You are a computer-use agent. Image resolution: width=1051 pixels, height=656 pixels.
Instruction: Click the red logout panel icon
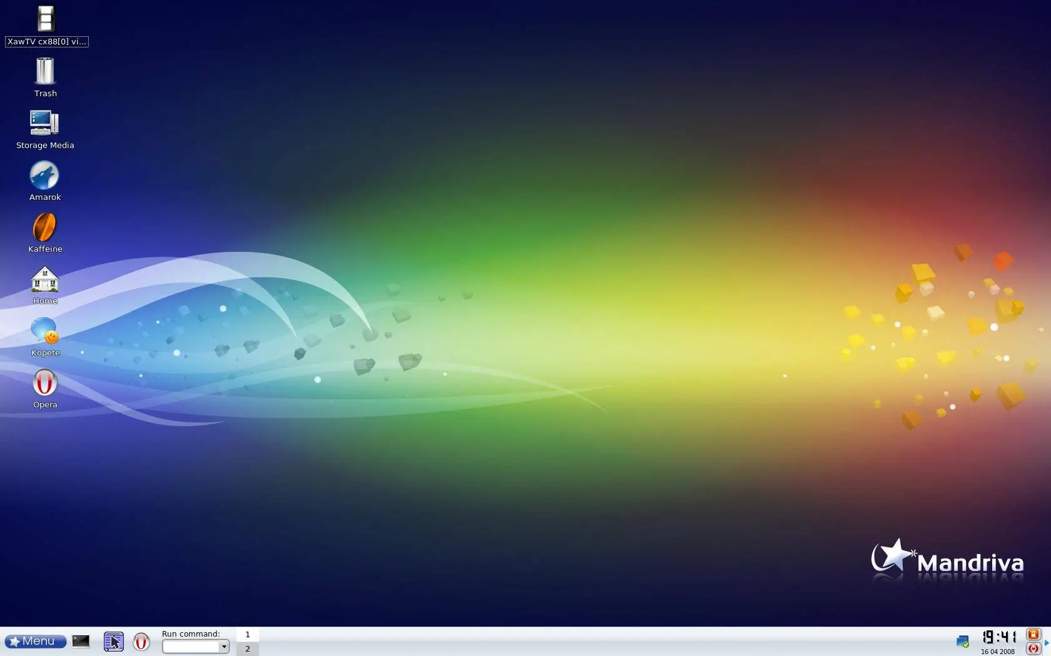(1033, 649)
